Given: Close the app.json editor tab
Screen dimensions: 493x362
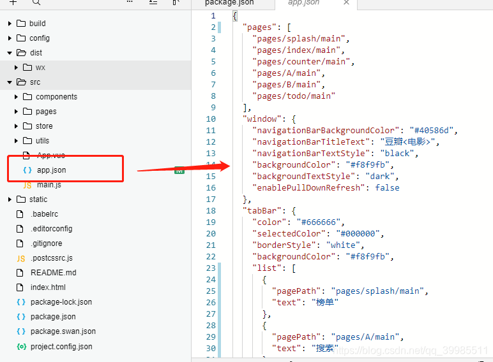Looking at the screenshot, I should click(x=347, y=3).
